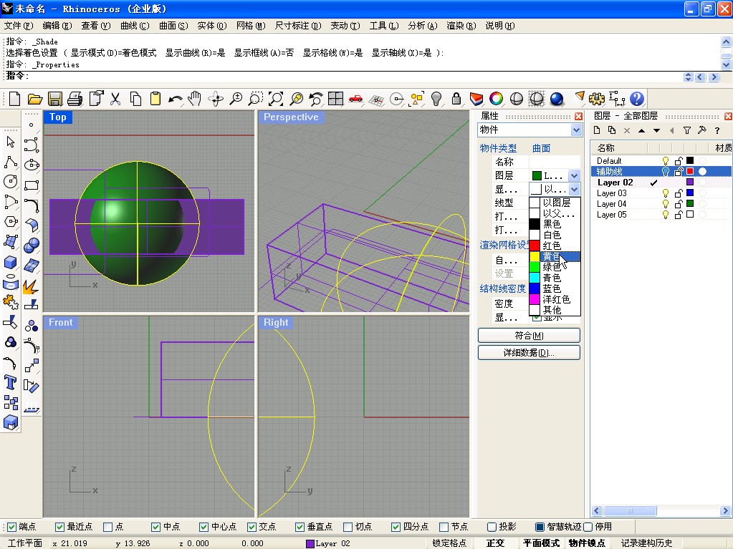Select the Text tool in left sidebar
The width and height of the screenshot is (733, 549).
point(11,382)
